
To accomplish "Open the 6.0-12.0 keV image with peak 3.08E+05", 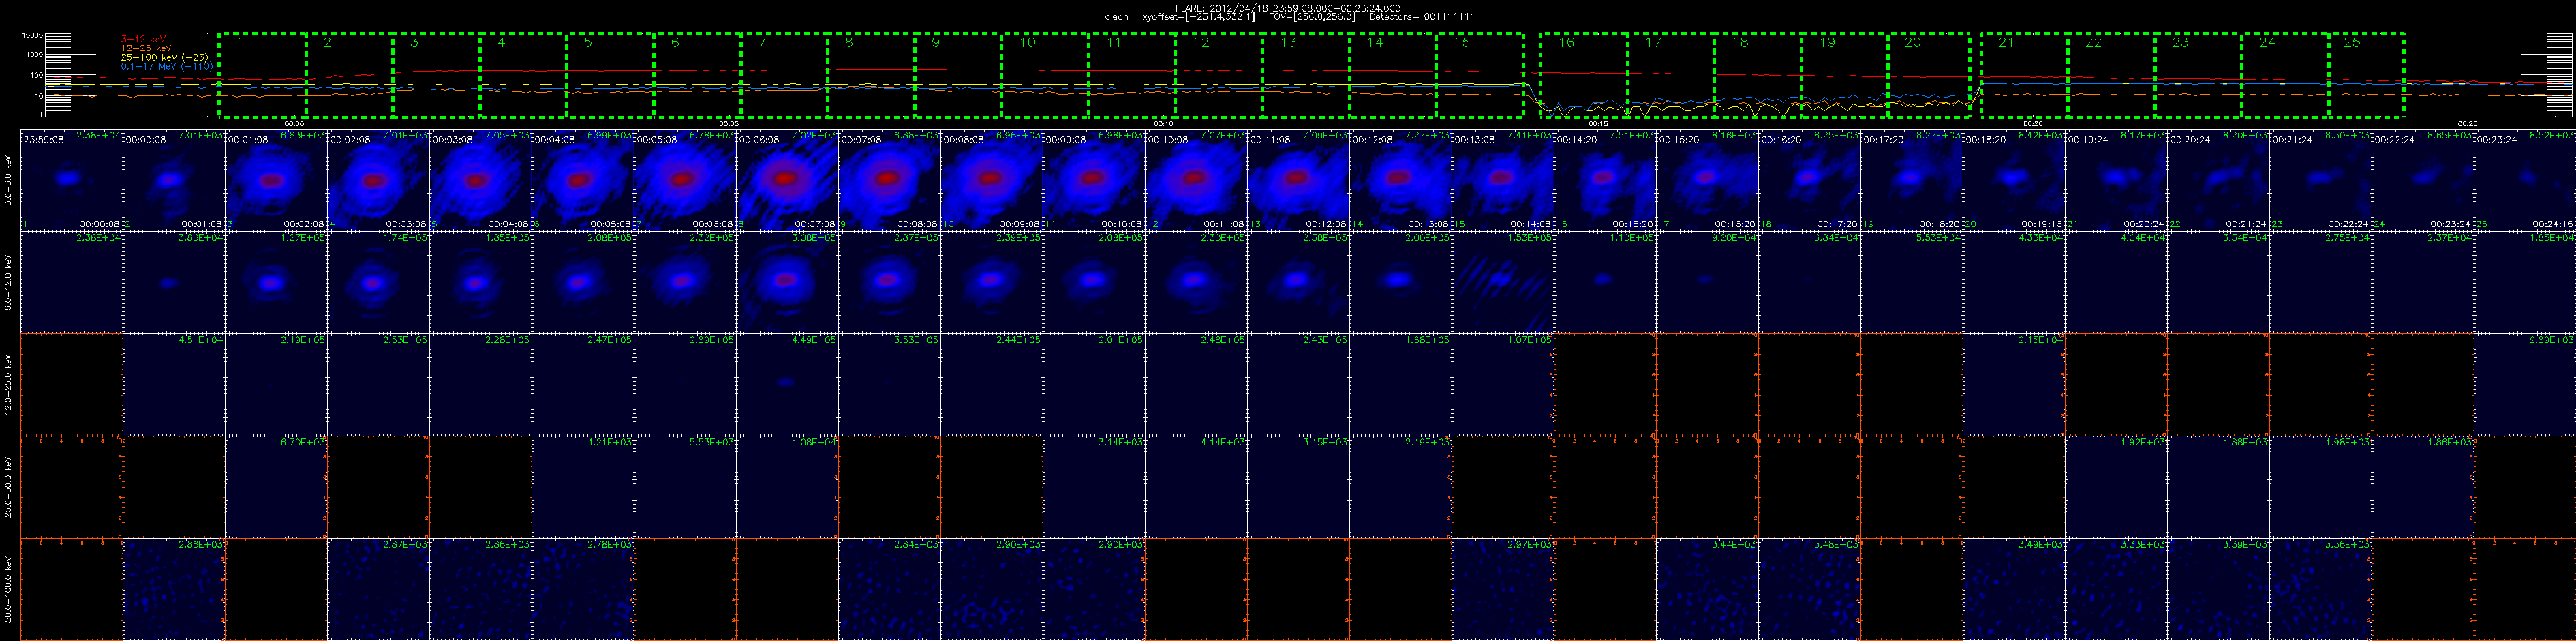I will (x=786, y=282).
